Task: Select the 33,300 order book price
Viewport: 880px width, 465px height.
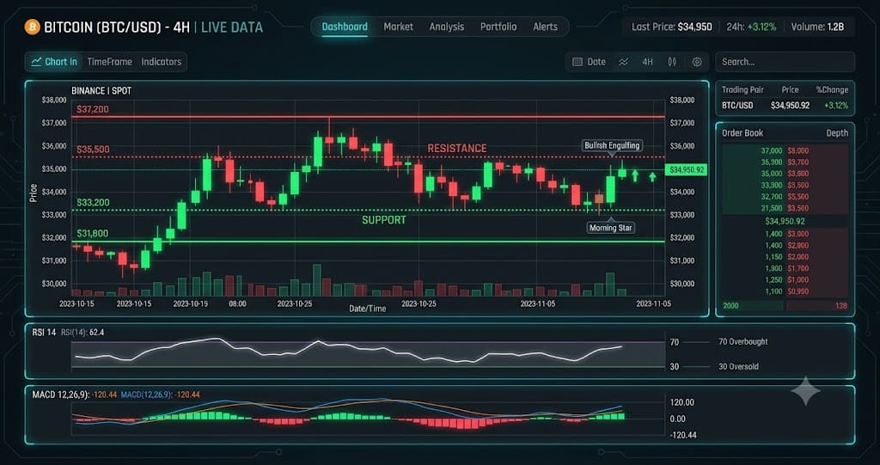Action: [772, 185]
